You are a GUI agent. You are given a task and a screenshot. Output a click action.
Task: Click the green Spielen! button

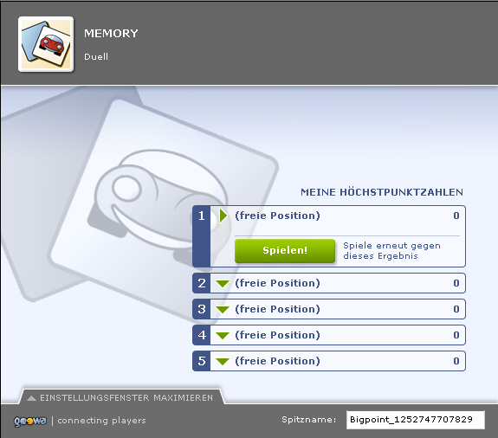click(285, 250)
